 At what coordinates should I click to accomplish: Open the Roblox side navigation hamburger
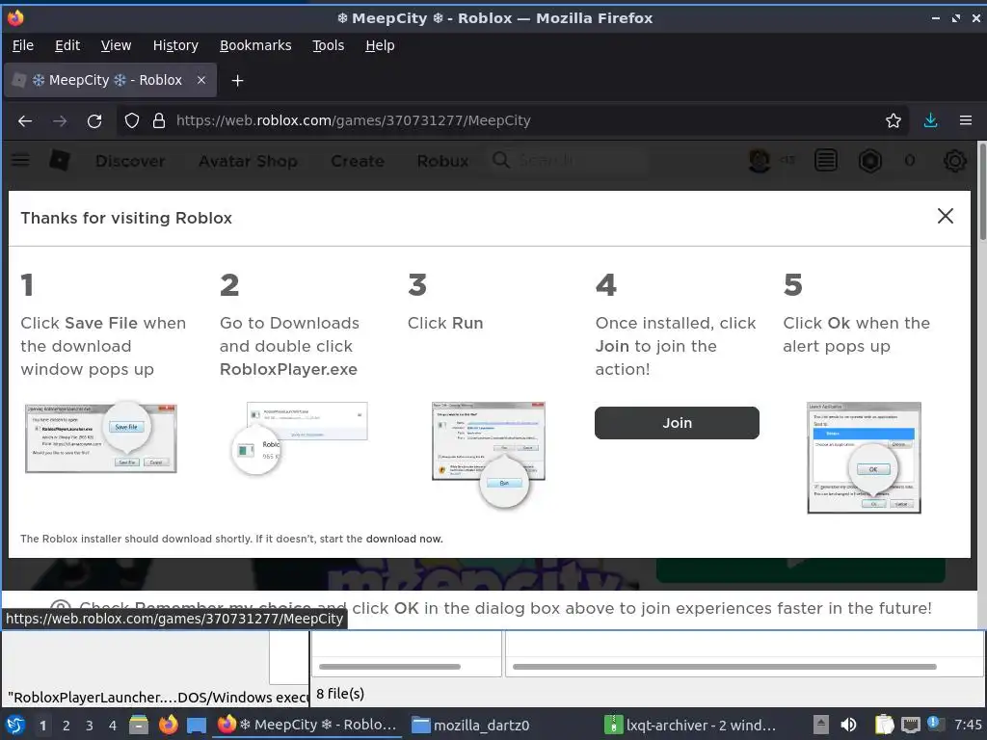click(x=21, y=160)
